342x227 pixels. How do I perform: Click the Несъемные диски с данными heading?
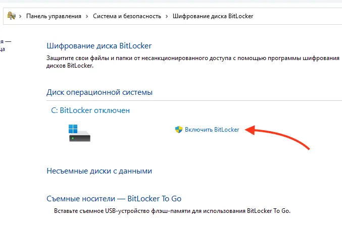tap(99, 171)
